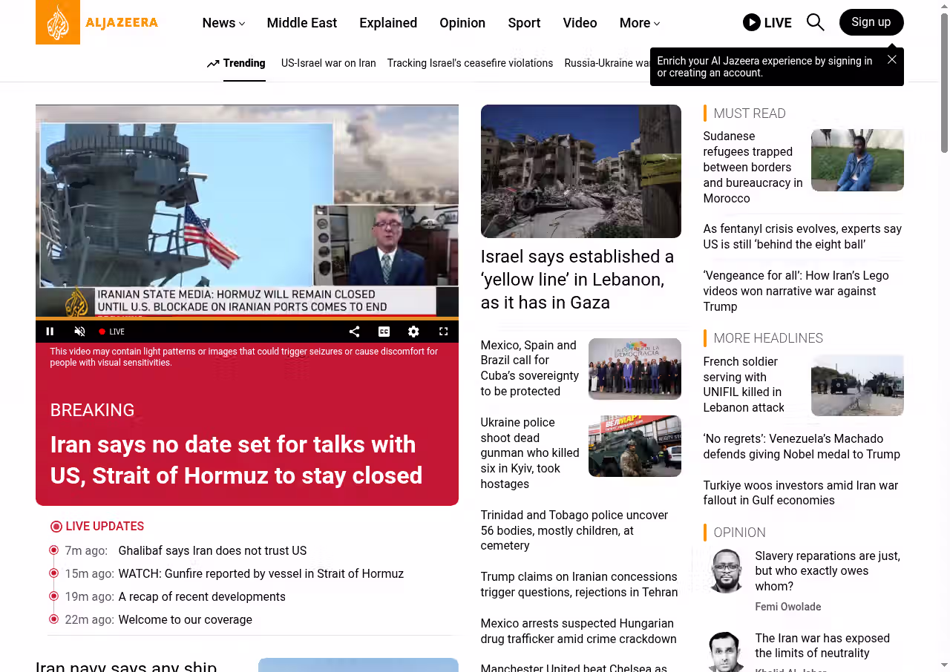The width and height of the screenshot is (950, 672).
Task: Enter fullscreen video mode
Action: coord(443,332)
